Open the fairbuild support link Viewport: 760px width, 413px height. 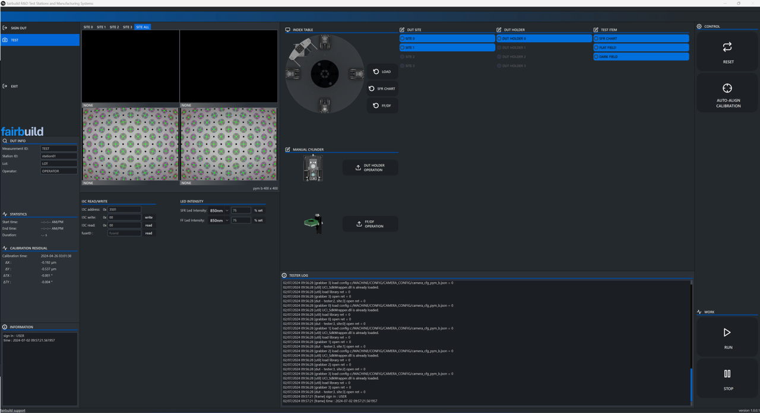pyautogui.click(x=13, y=410)
